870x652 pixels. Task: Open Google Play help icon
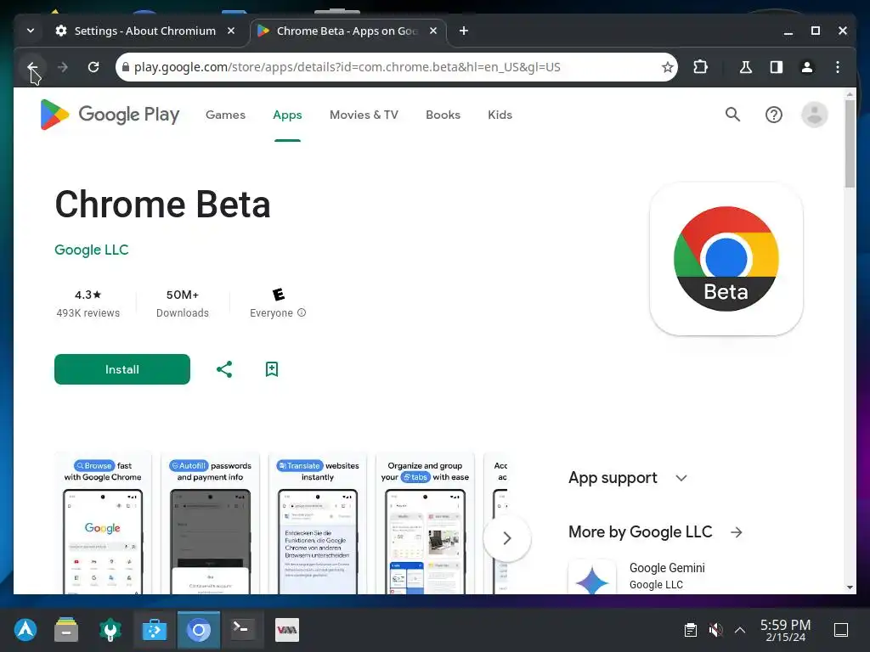coord(773,115)
